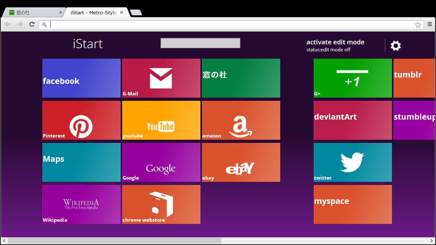Launch YouTube tile
This screenshot has height=245, width=436.
click(161, 120)
